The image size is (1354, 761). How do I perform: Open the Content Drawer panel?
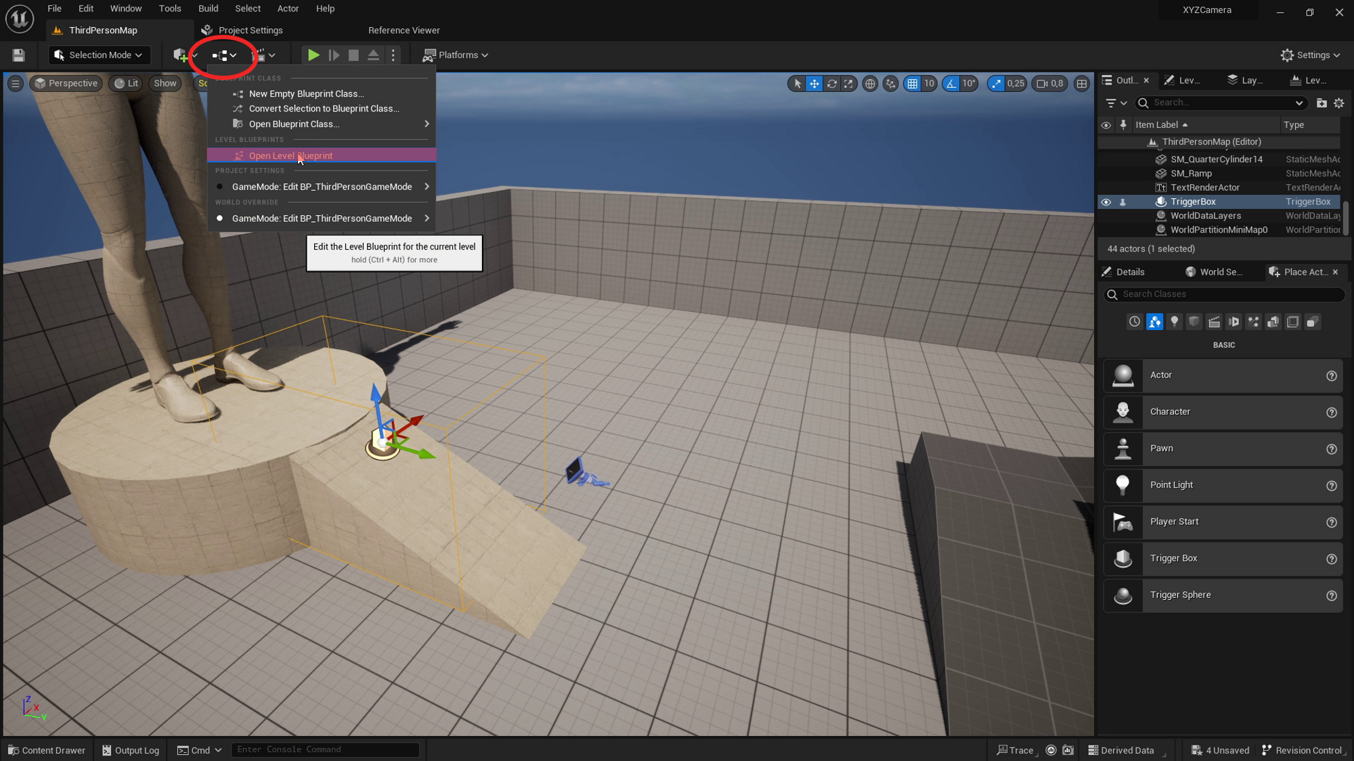[x=45, y=750]
